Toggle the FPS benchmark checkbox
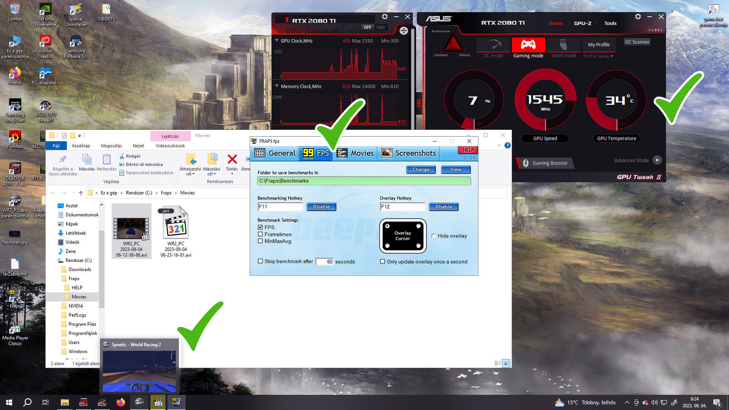The height and width of the screenshot is (410, 729). [x=260, y=227]
